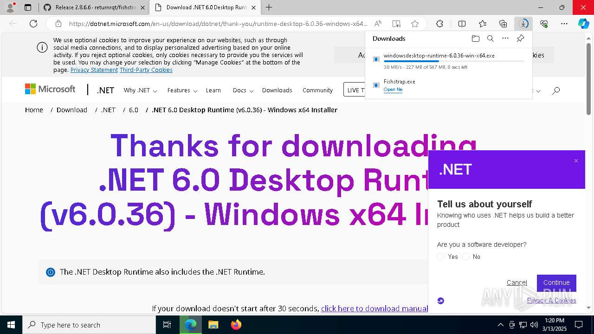Click the browser address bar

pos(218,24)
